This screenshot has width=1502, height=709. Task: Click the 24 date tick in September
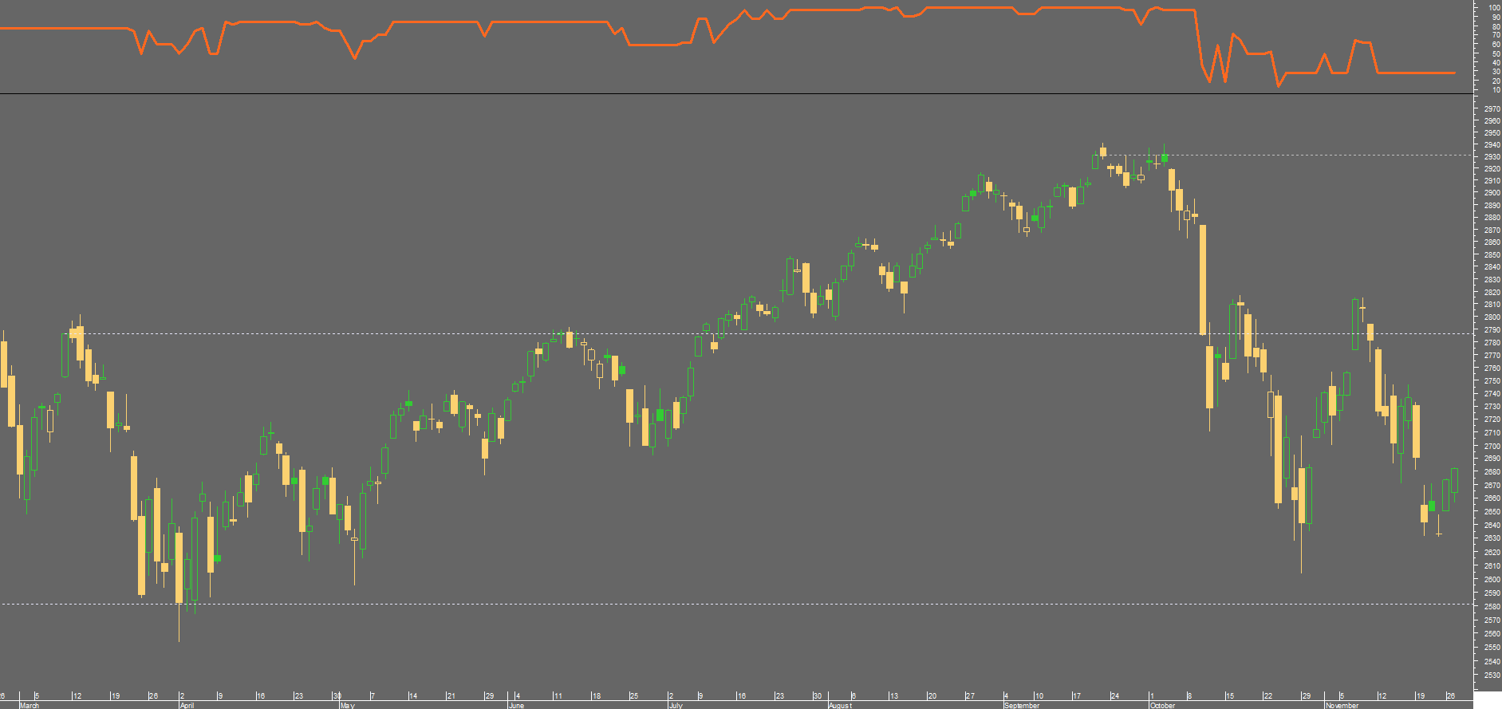(x=1115, y=696)
